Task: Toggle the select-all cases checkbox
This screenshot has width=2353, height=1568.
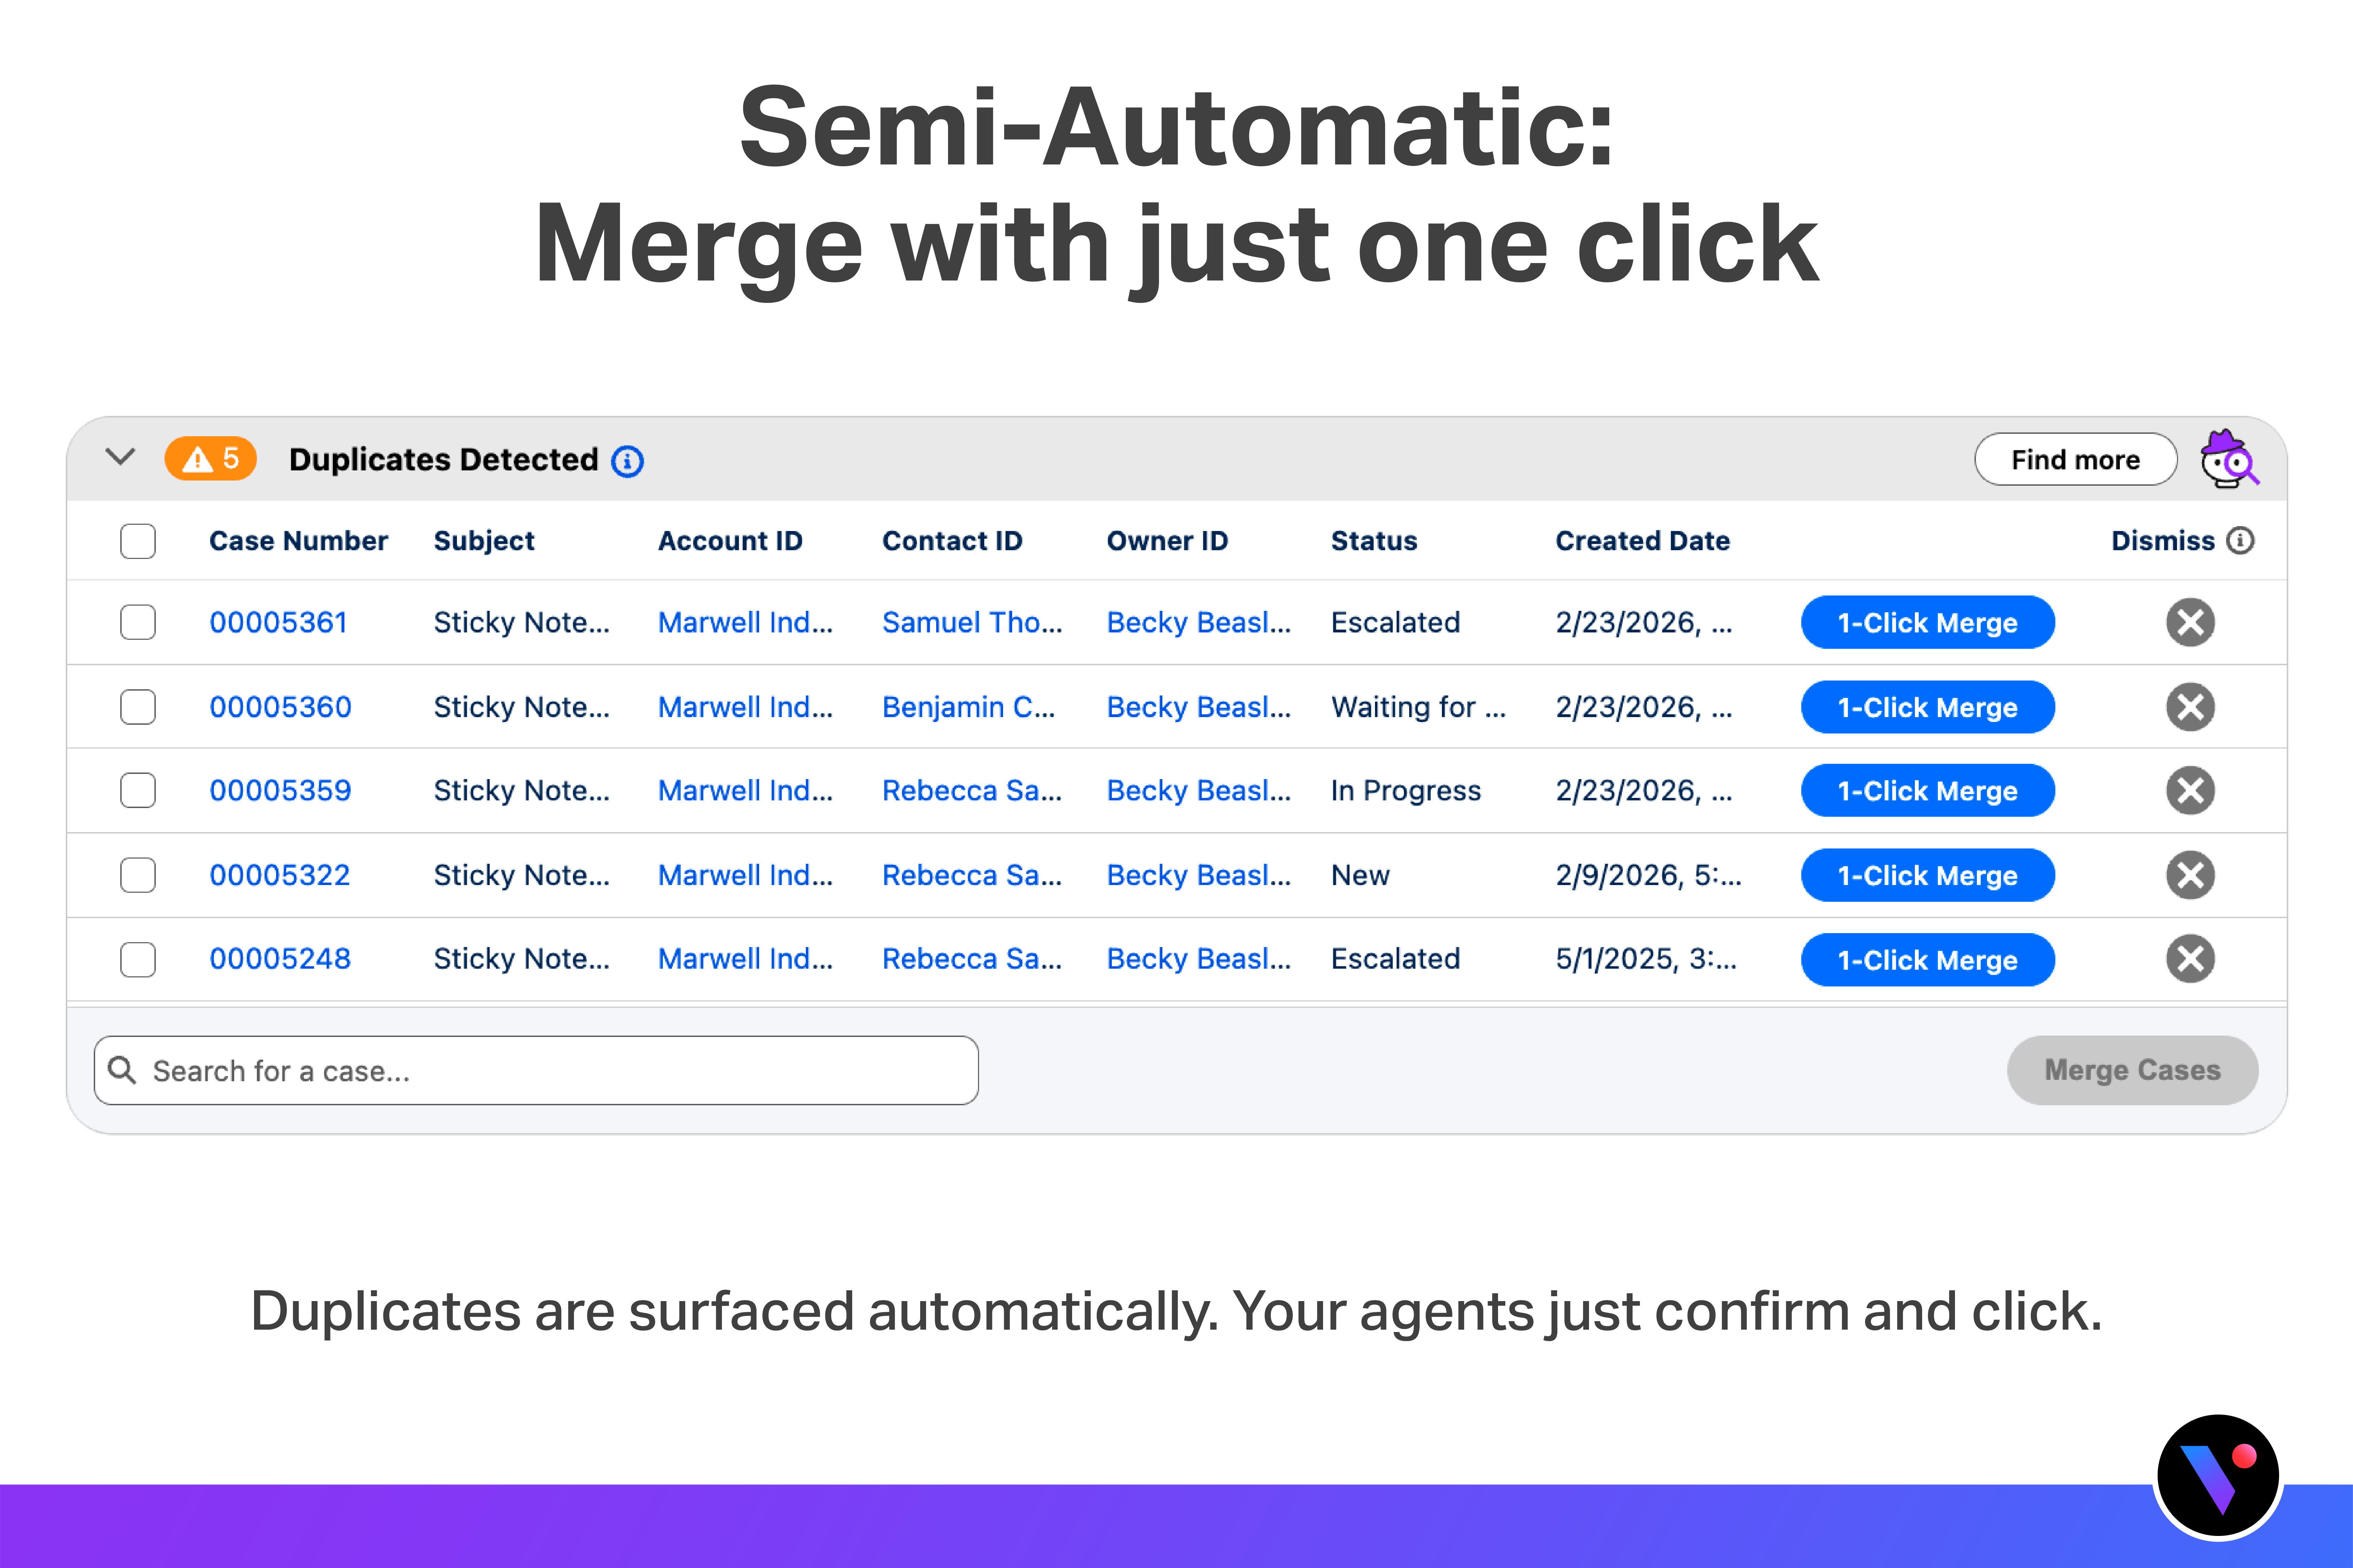Action: coord(138,541)
